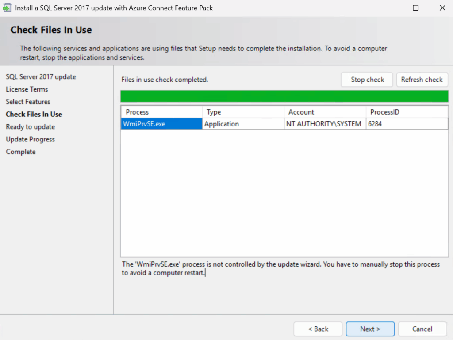Click the WmiPrvSE.exe warning message text
Image resolution: width=453 pixels, height=340 pixels.
[x=280, y=268]
